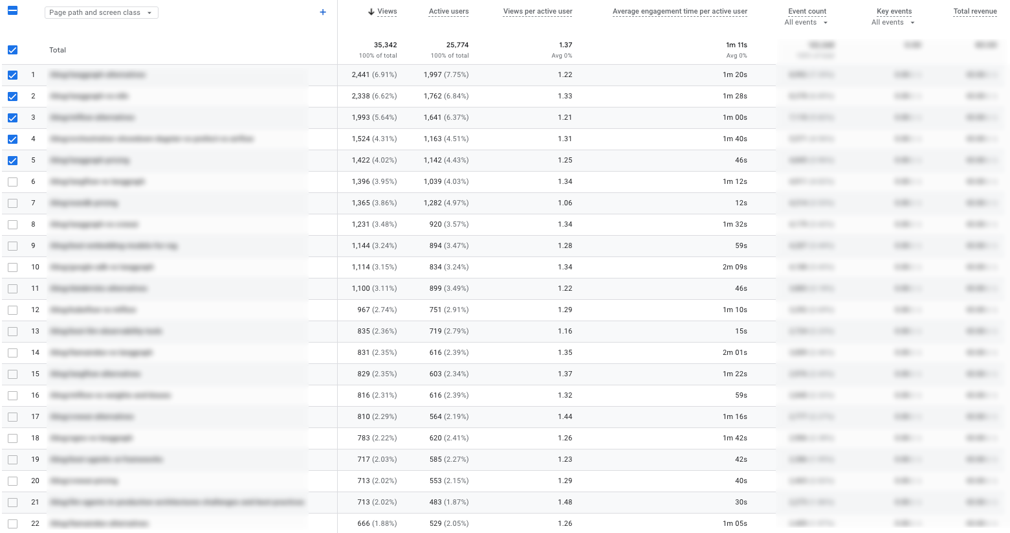Sort by Active users column header
Viewport: 1010px width, 533px height.
tap(448, 12)
